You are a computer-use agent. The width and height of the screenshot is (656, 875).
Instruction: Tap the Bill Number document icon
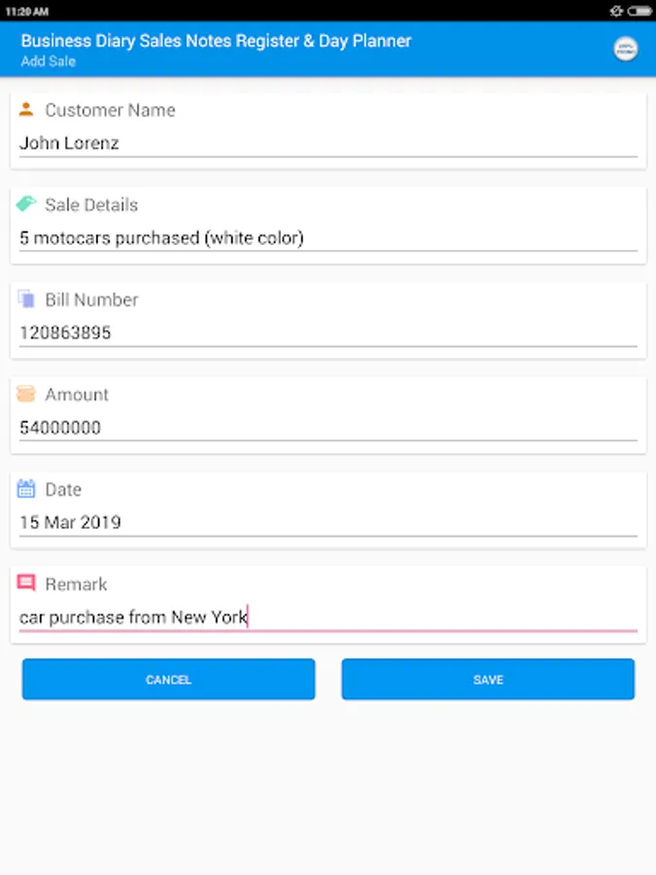(x=25, y=299)
